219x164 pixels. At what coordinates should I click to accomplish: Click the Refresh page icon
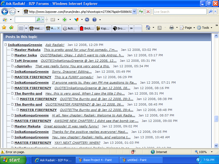point(141,11)
